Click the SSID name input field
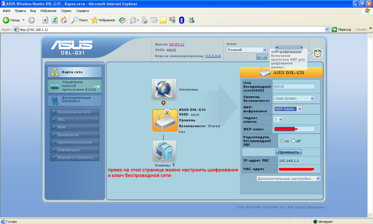 pos(294,86)
